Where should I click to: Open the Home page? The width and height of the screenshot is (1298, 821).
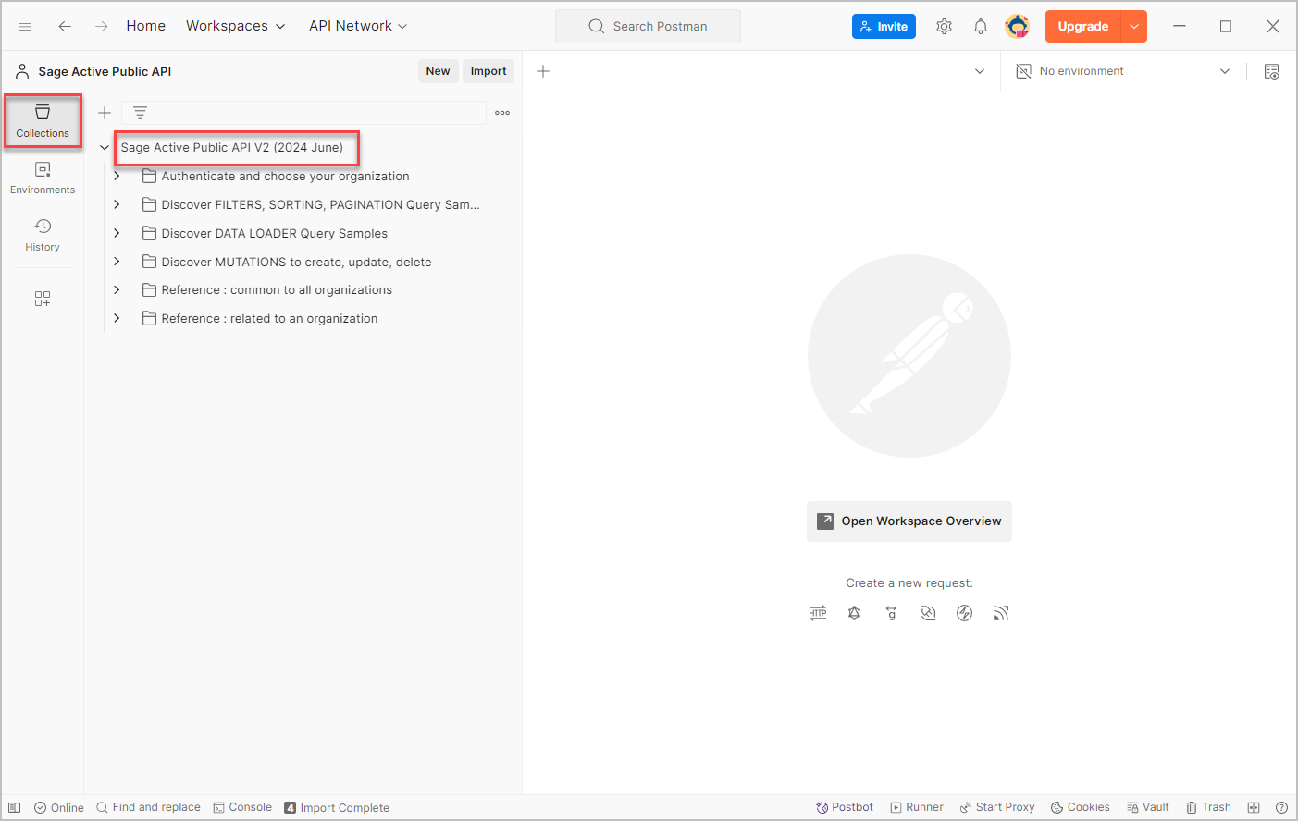(x=146, y=26)
